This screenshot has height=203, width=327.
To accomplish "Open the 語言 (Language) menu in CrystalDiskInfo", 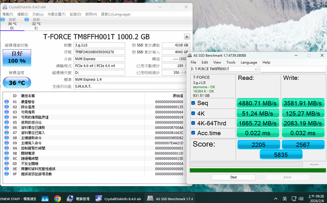I will tap(115, 14).
